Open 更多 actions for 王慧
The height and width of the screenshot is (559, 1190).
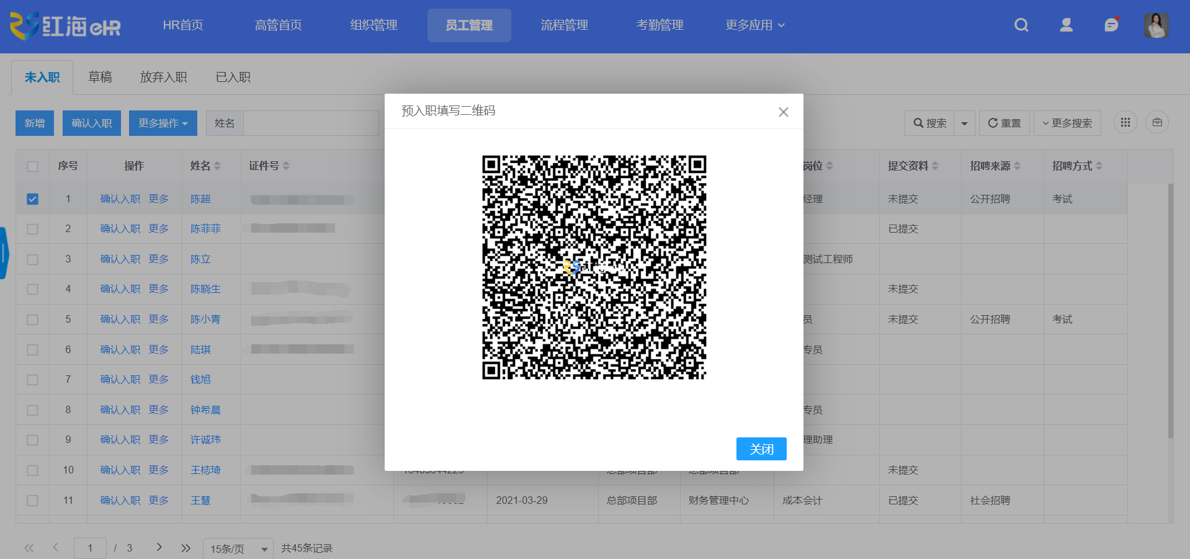point(159,500)
